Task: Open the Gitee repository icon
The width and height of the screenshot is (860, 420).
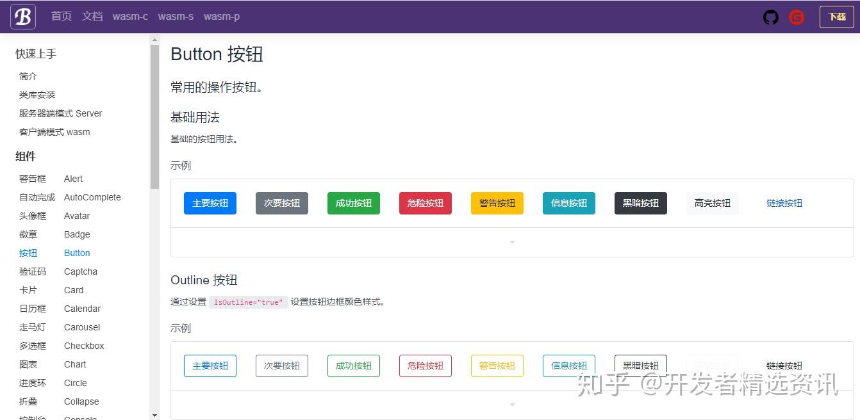Action: coord(796,17)
